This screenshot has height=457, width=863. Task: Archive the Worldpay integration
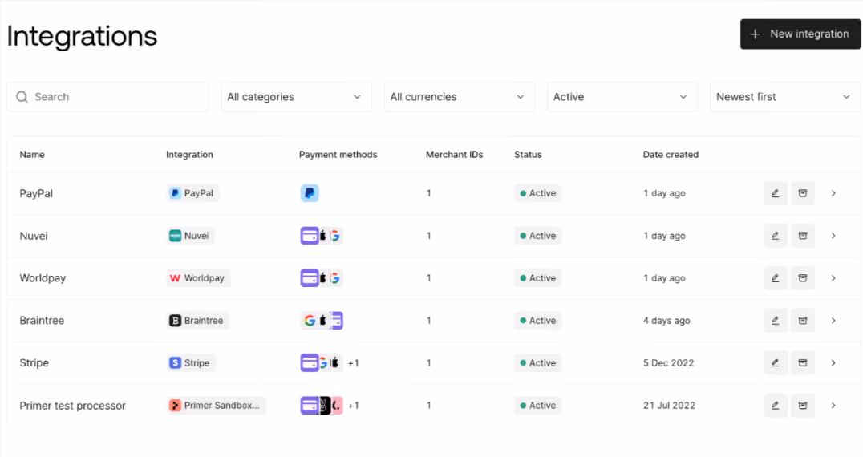click(803, 277)
